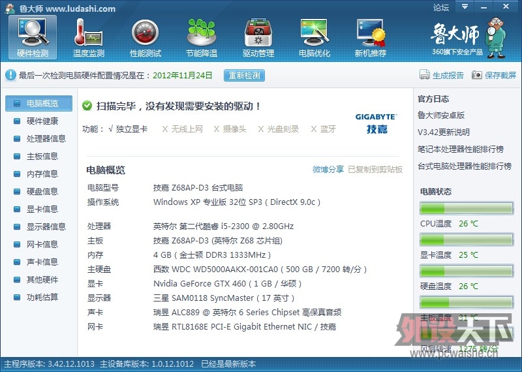Click the RTL8168E Gigabit Ethernet NIC value
522x372 pixels.
[245, 327]
